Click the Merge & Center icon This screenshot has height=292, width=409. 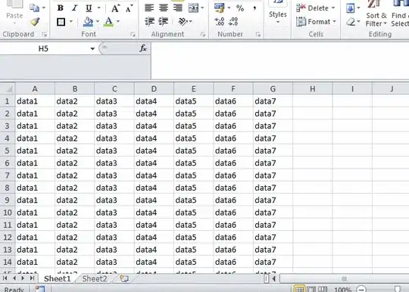click(193, 8)
